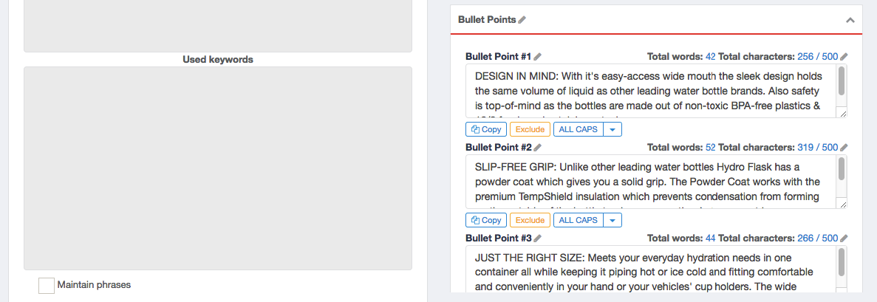Viewport: 877px width, 302px height.
Task: Click pencil icon after 256 / 500 character count
Action: pyautogui.click(x=844, y=57)
